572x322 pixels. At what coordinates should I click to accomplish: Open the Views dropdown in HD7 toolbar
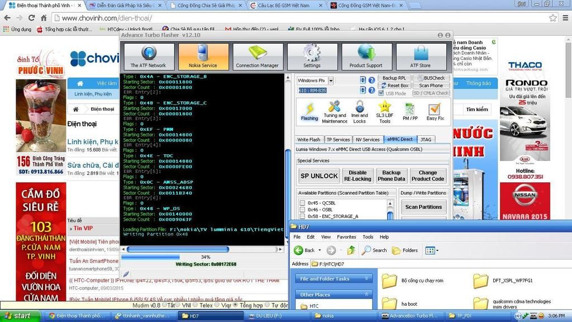point(432,250)
